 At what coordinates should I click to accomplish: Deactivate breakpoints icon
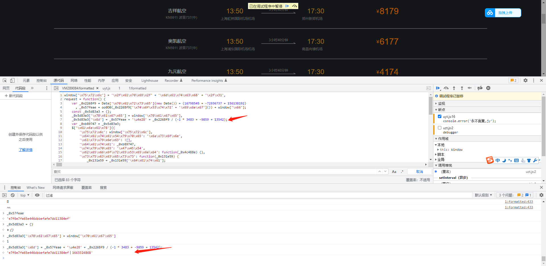[x=480, y=88]
